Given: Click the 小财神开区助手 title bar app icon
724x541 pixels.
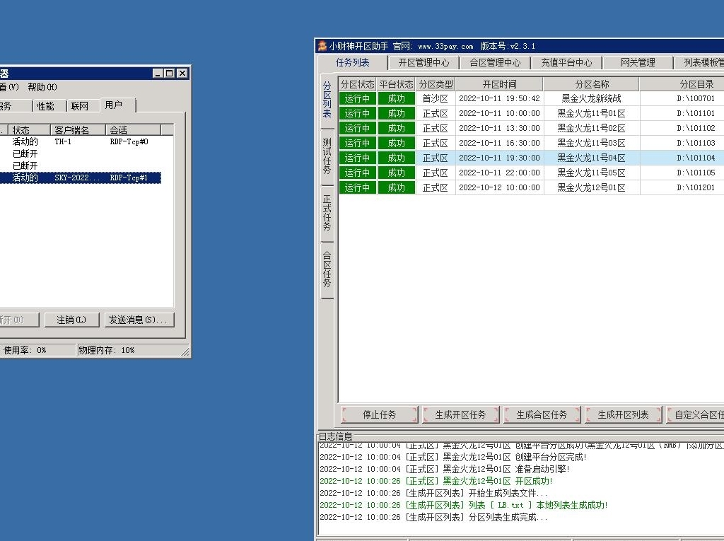Looking at the screenshot, I should [322, 46].
